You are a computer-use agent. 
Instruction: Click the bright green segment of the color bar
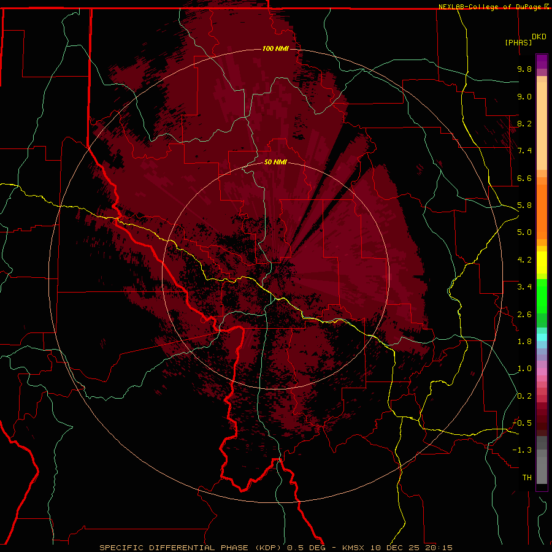(542, 296)
